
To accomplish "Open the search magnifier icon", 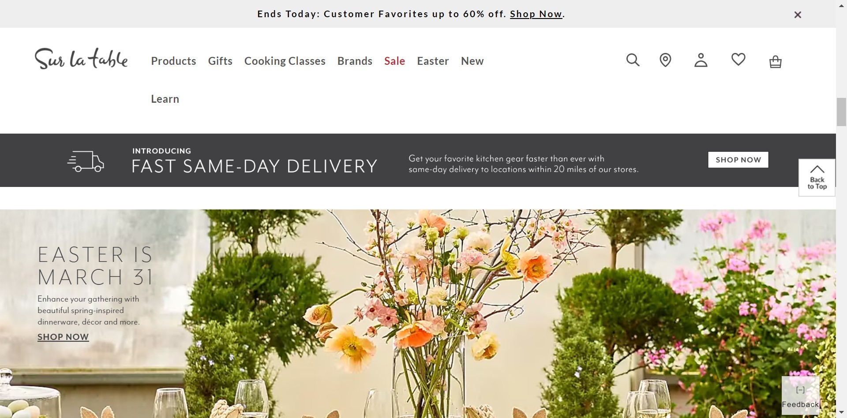I will (633, 60).
